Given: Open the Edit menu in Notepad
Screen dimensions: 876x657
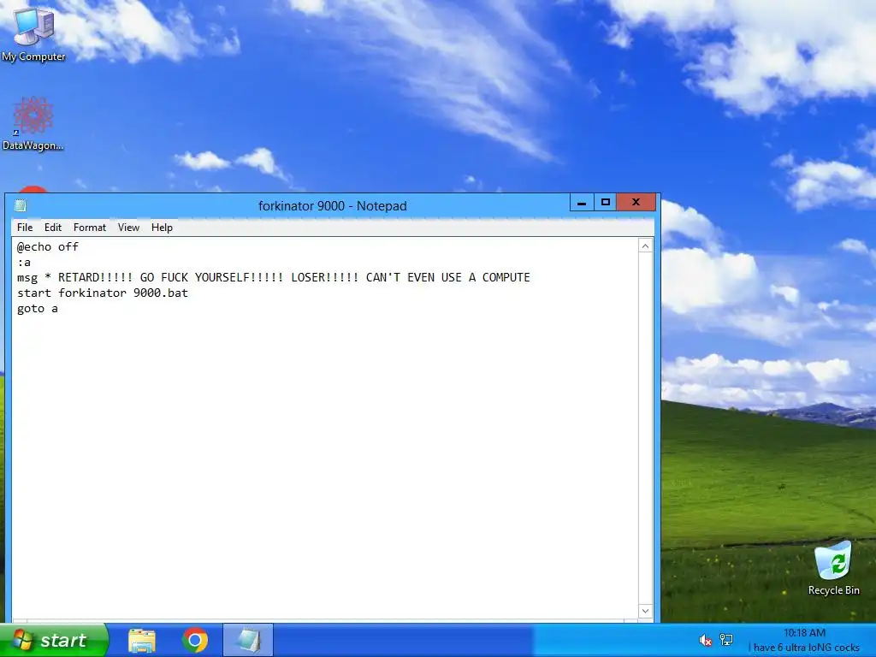Looking at the screenshot, I should point(53,228).
